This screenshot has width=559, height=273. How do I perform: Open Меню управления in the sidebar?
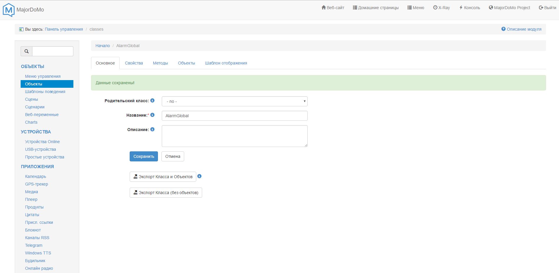pyautogui.click(x=43, y=76)
